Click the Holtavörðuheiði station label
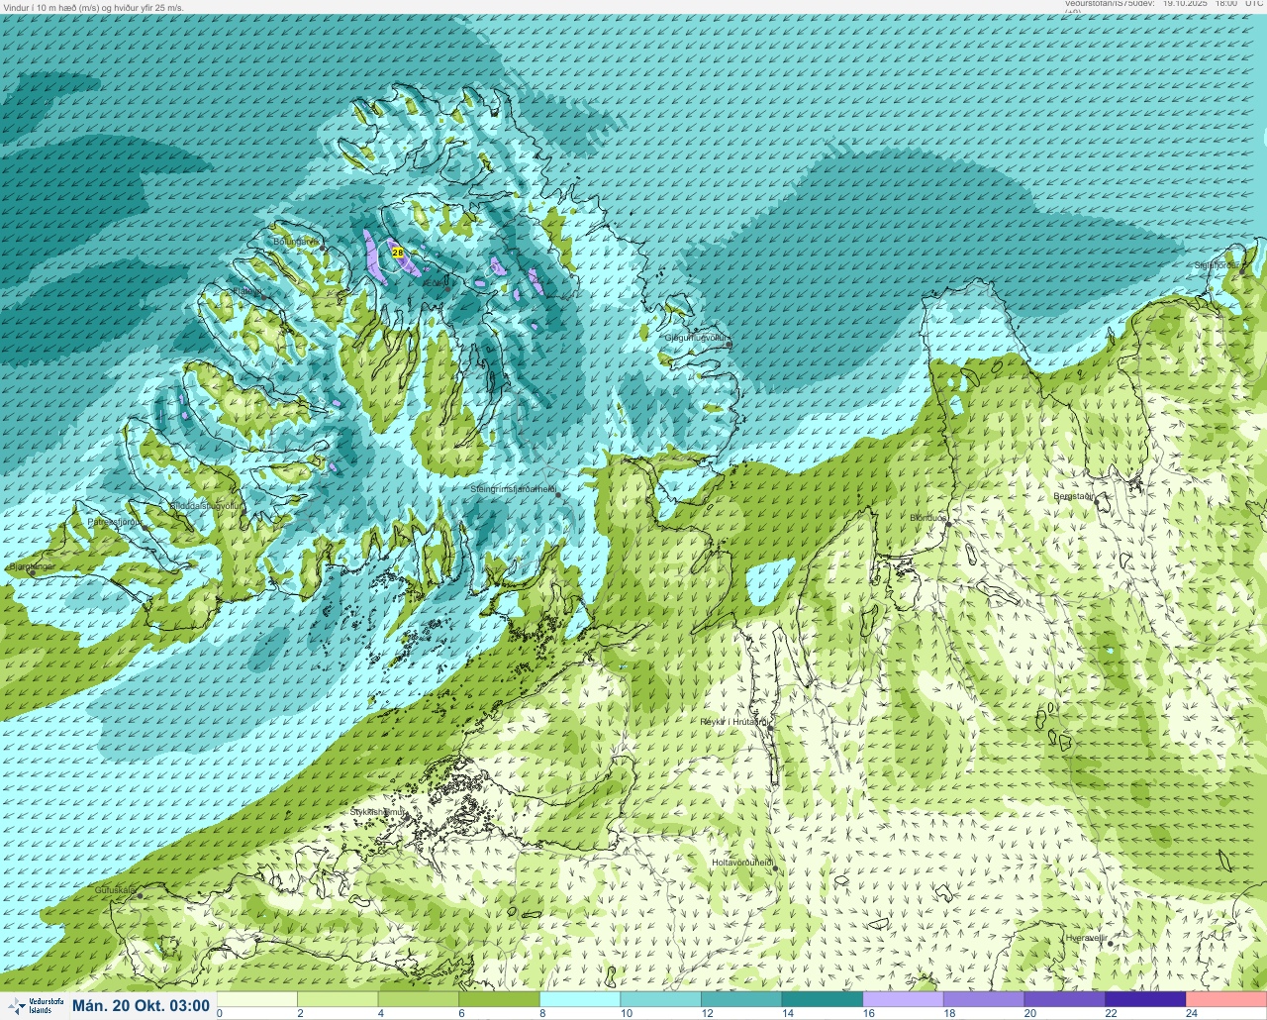Viewport: 1267px width, 1020px height. pos(742,863)
